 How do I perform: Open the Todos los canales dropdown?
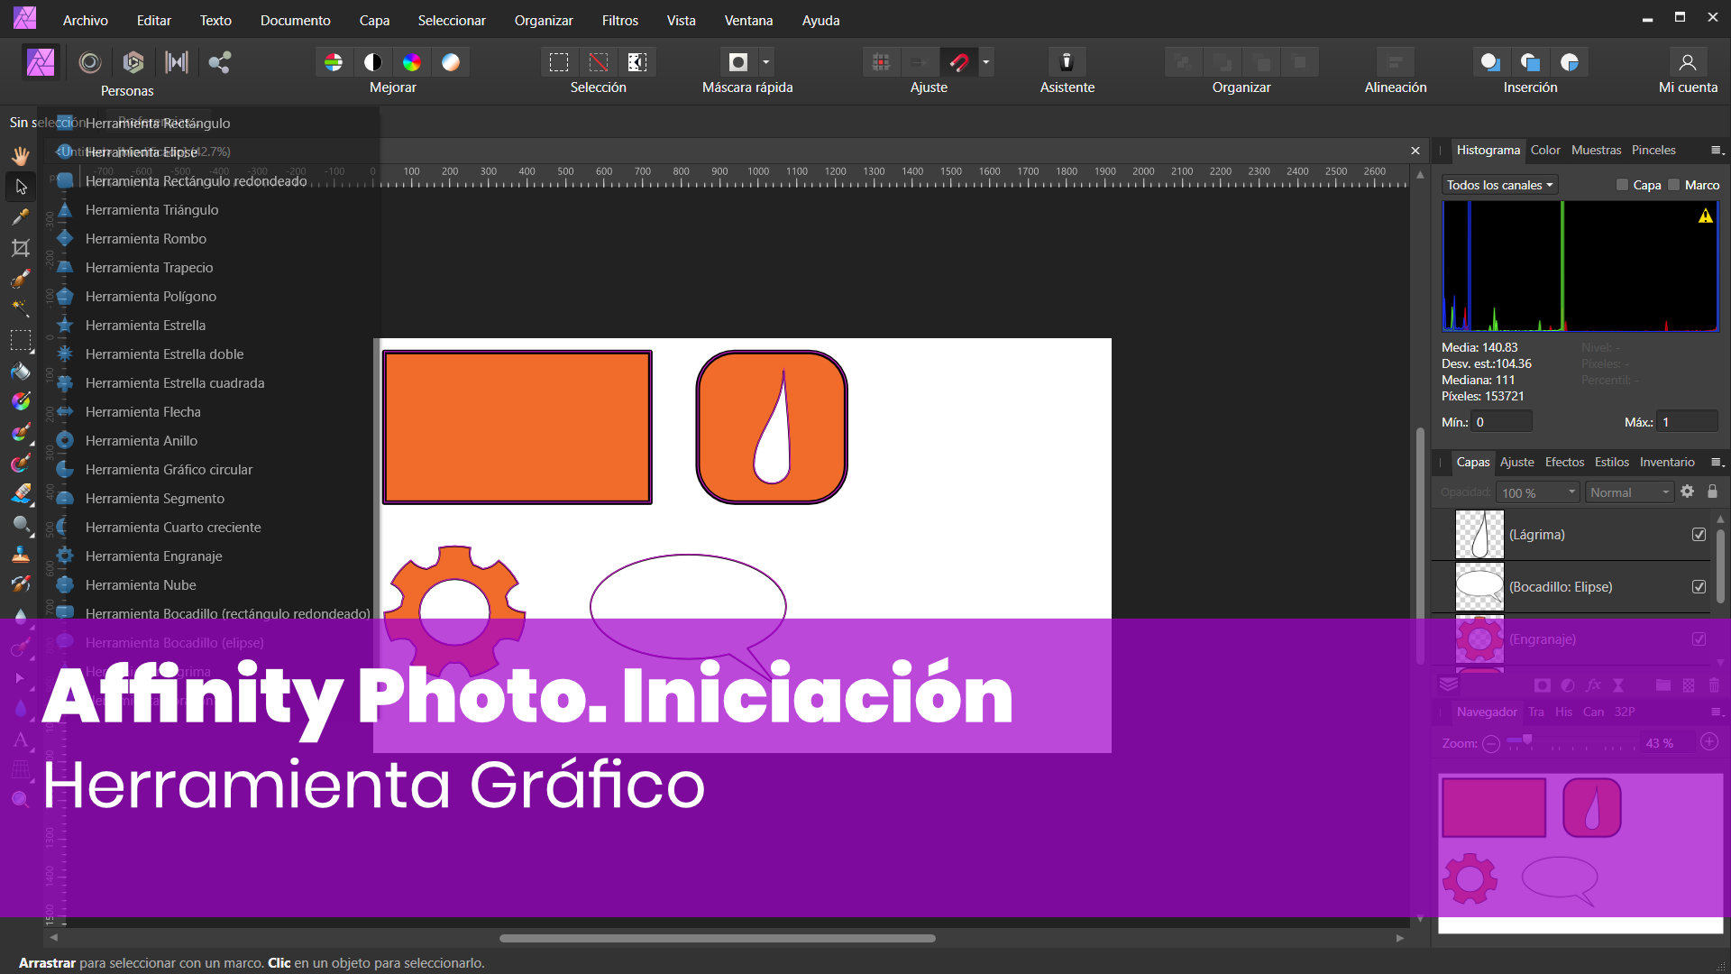[1499, 185]
